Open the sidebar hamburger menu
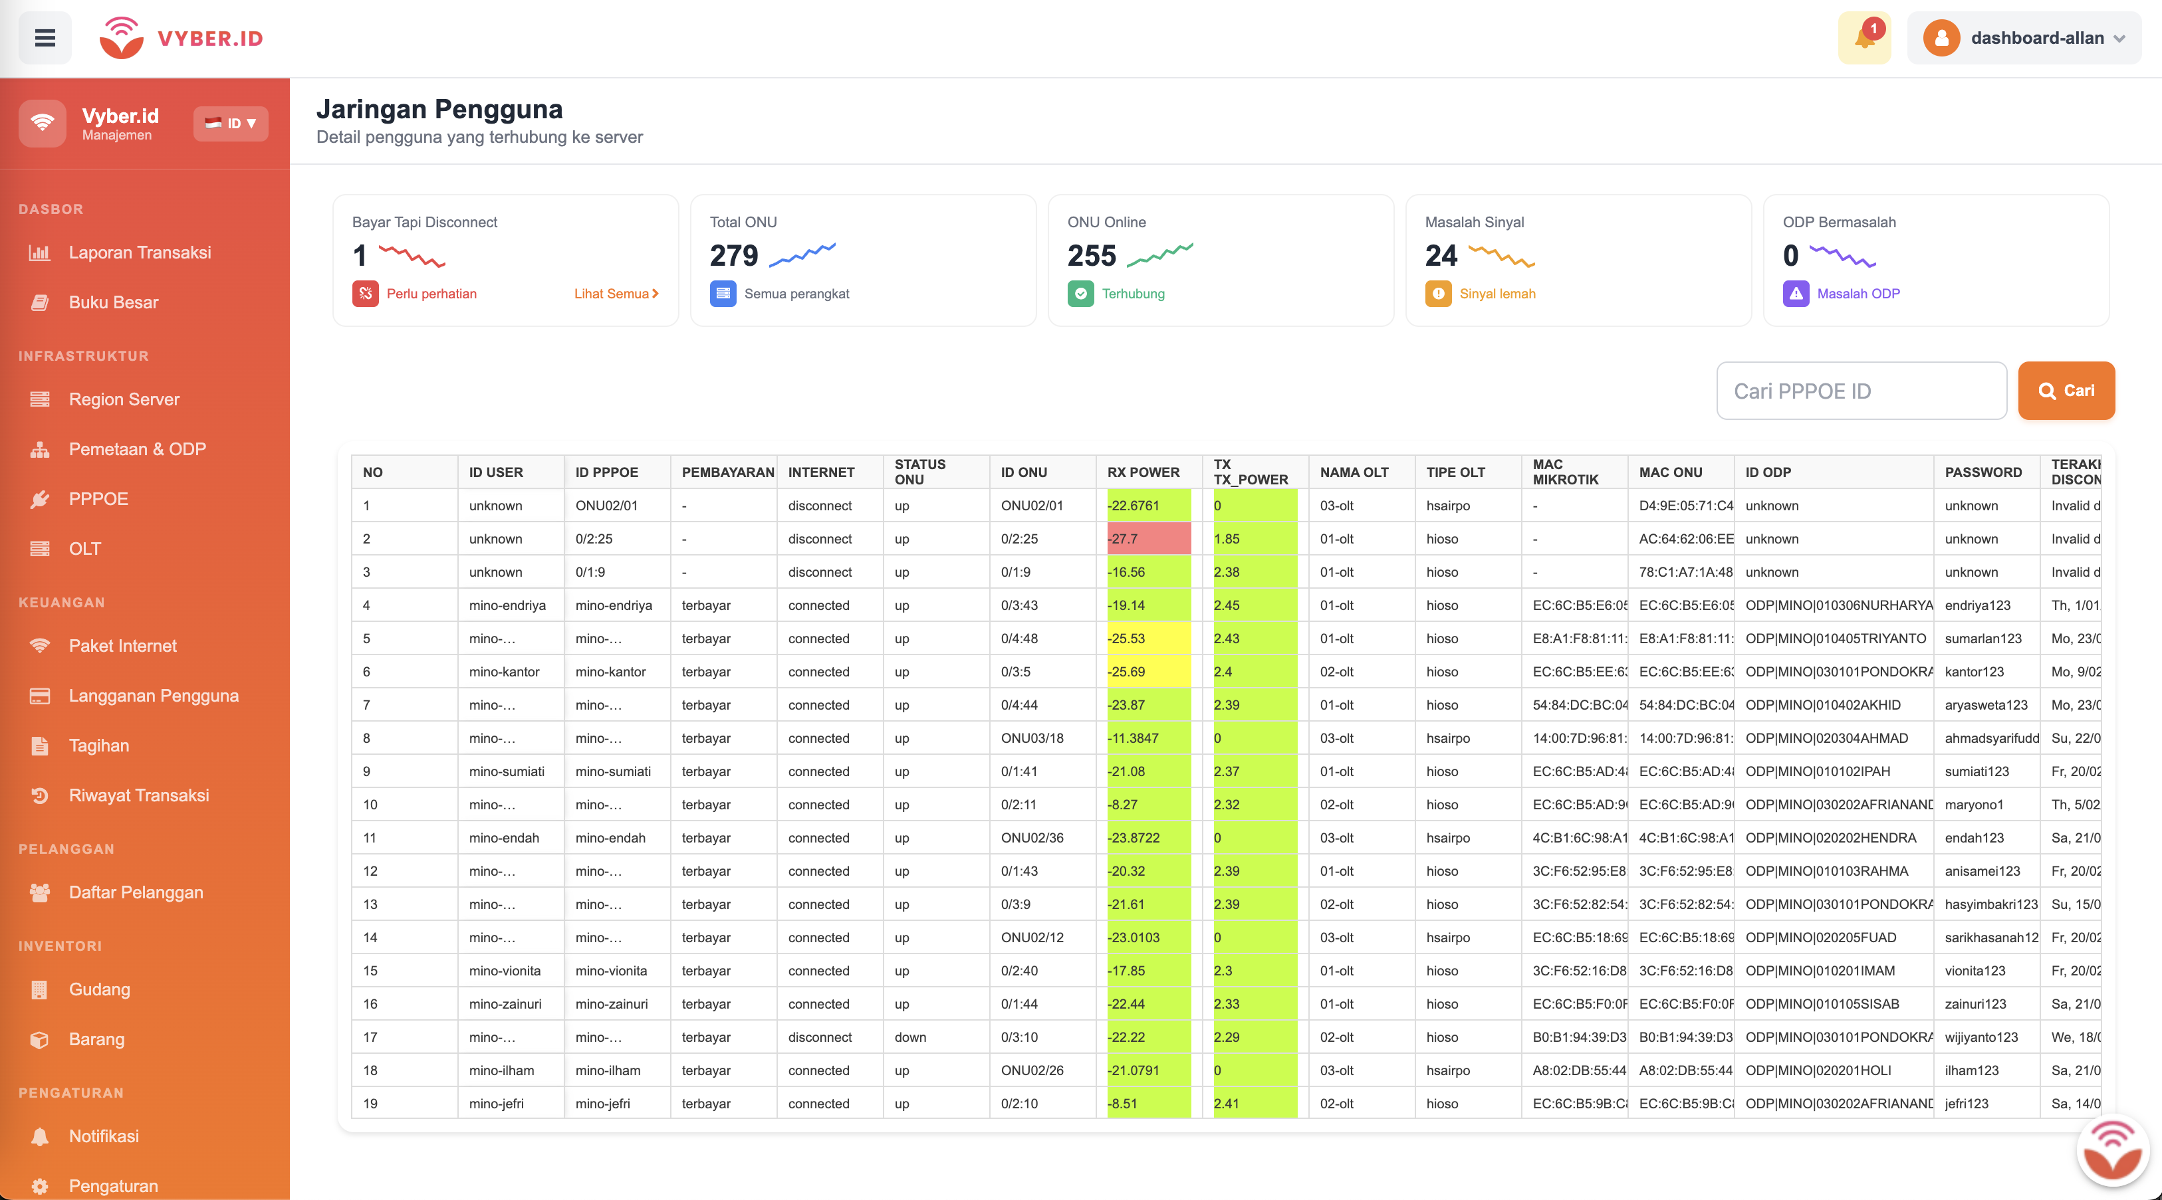Screen dimensions: 2162x1200 coord(45,38)
